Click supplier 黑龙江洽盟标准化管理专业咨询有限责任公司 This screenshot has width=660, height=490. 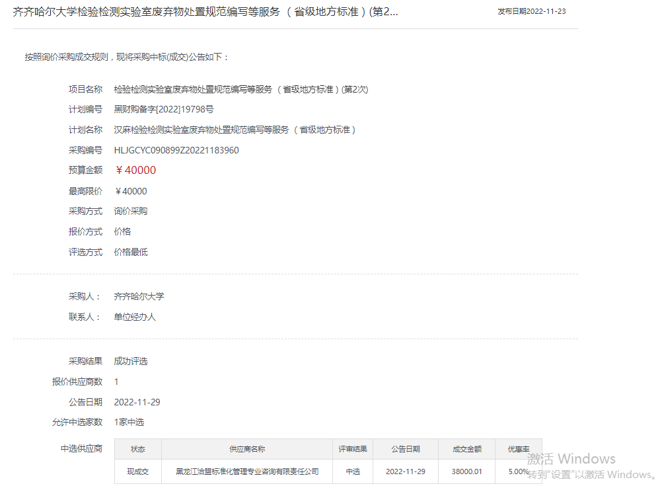247,471
